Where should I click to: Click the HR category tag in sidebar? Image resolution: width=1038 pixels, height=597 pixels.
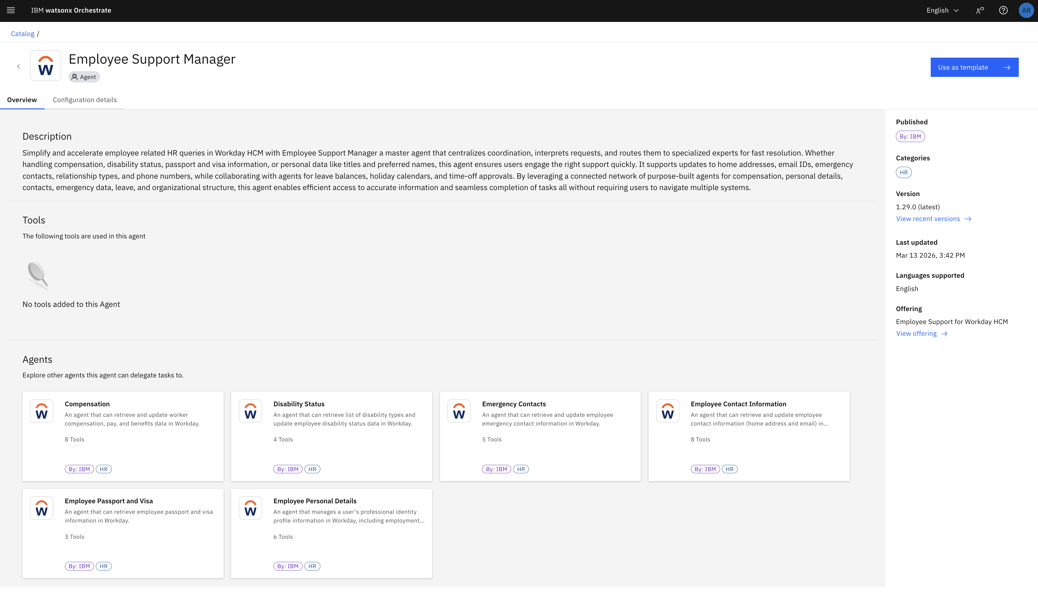[903, 173]
